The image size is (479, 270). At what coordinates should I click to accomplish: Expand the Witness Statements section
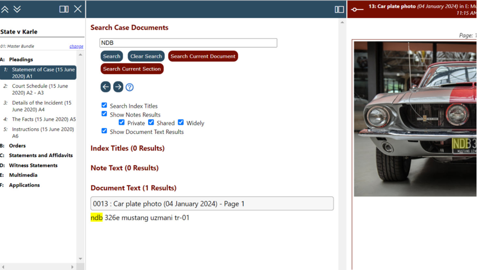[x=33, y=165]
